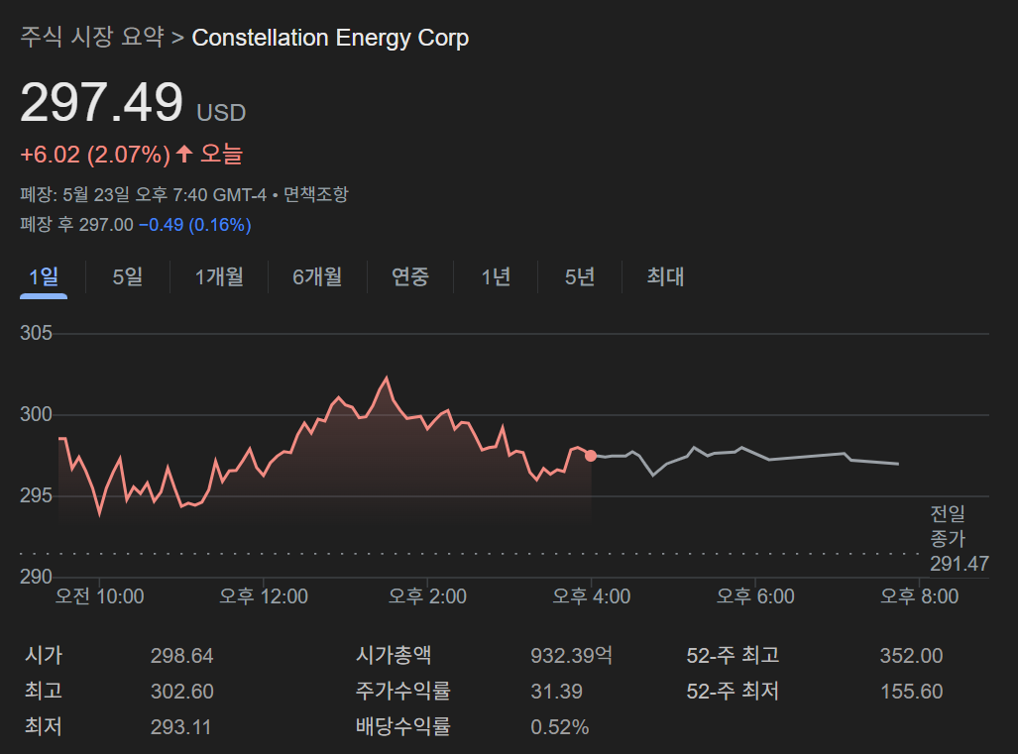
Task: Click the 시가총액 label
Action: 394,655
